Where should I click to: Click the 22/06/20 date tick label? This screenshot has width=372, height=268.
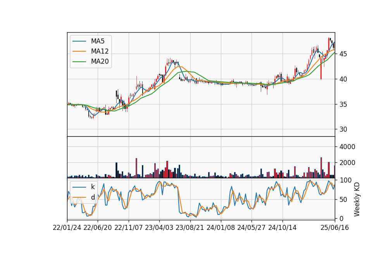click(98, 228)
